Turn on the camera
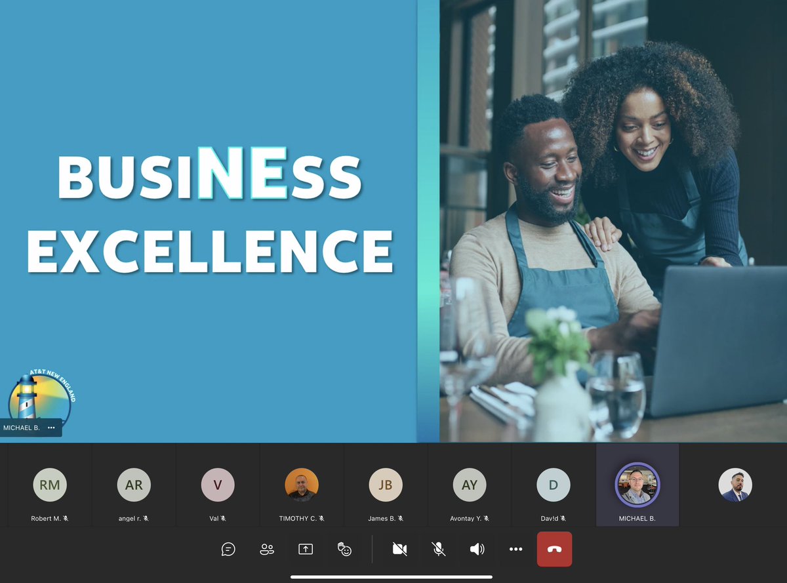The width and height of the screenshot is (787, 583). pyautogui.click(x=399, y=549)
